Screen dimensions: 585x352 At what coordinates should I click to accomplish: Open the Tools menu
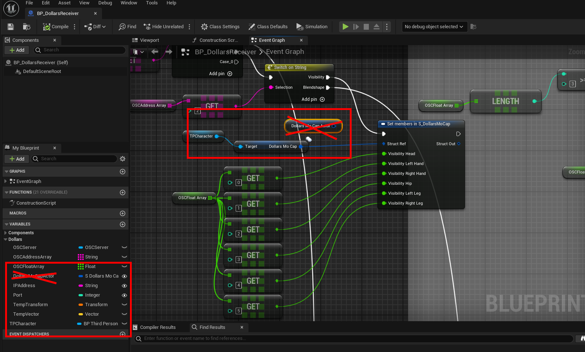tap(152, 3)
